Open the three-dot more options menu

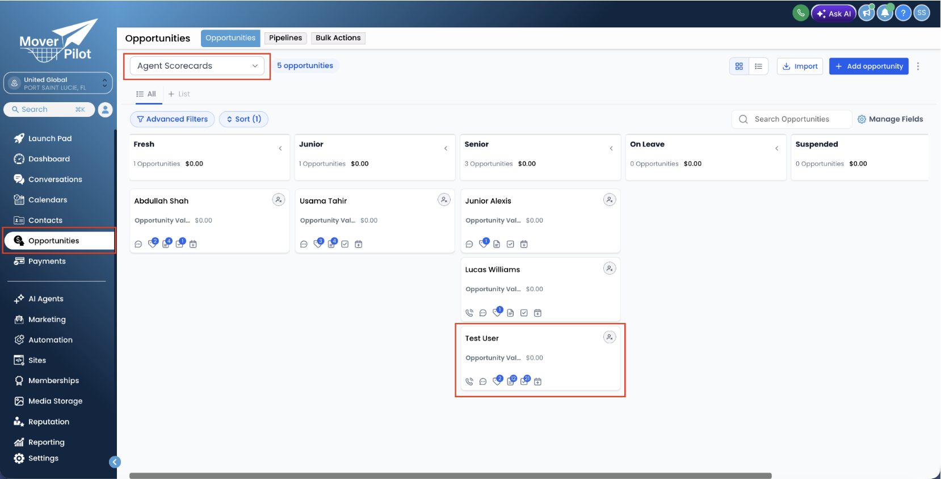point(918,66)
